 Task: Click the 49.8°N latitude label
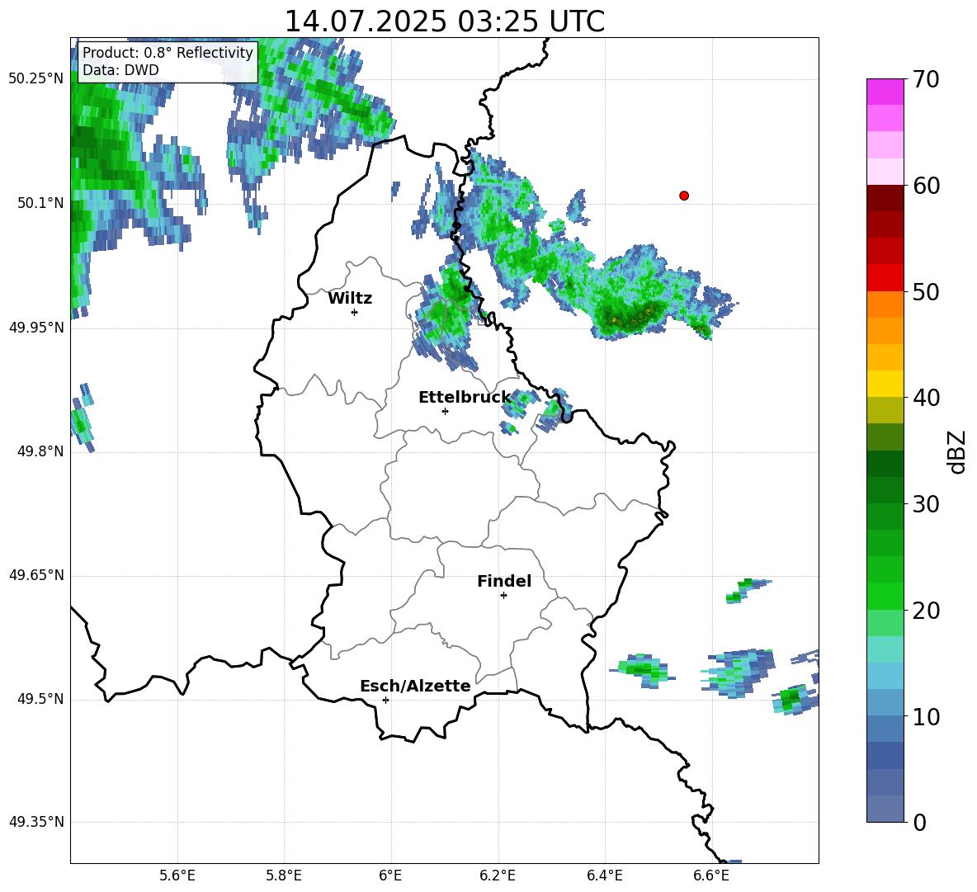pyautogui.click(x=40, y=451)
